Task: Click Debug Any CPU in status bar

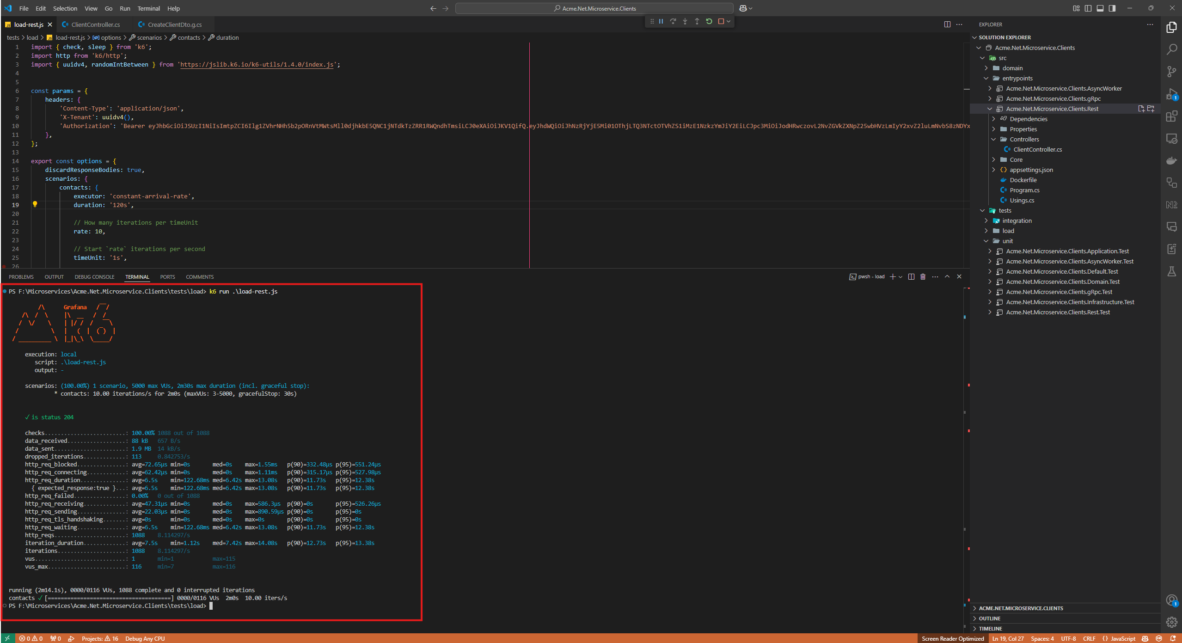Action: (x=145, y=638)
